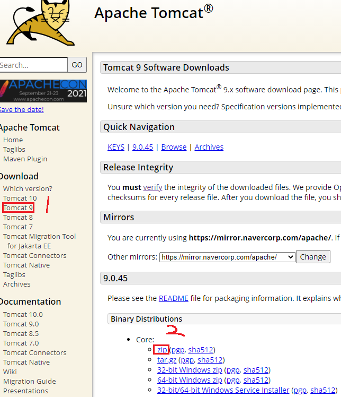Image resolution: width=341 pixels, height=397 pixels.
Task: Click the 'Tomcat 9 Software Downloads' heading
Action: pyautogui.click(x=166, y=67)
